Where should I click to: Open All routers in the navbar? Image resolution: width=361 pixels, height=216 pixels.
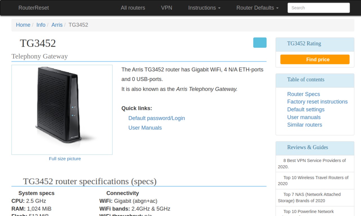tap(133, 8)
